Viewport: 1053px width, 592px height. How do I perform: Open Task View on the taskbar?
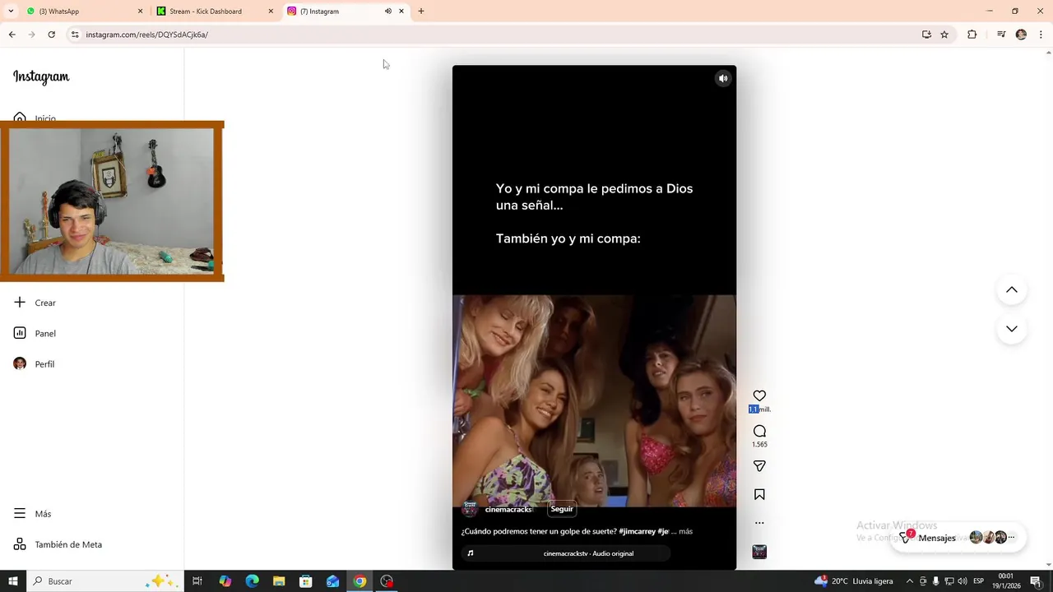[x=197, y=581]
